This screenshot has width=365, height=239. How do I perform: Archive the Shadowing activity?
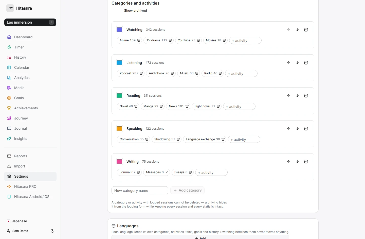[x=178, y=139]
